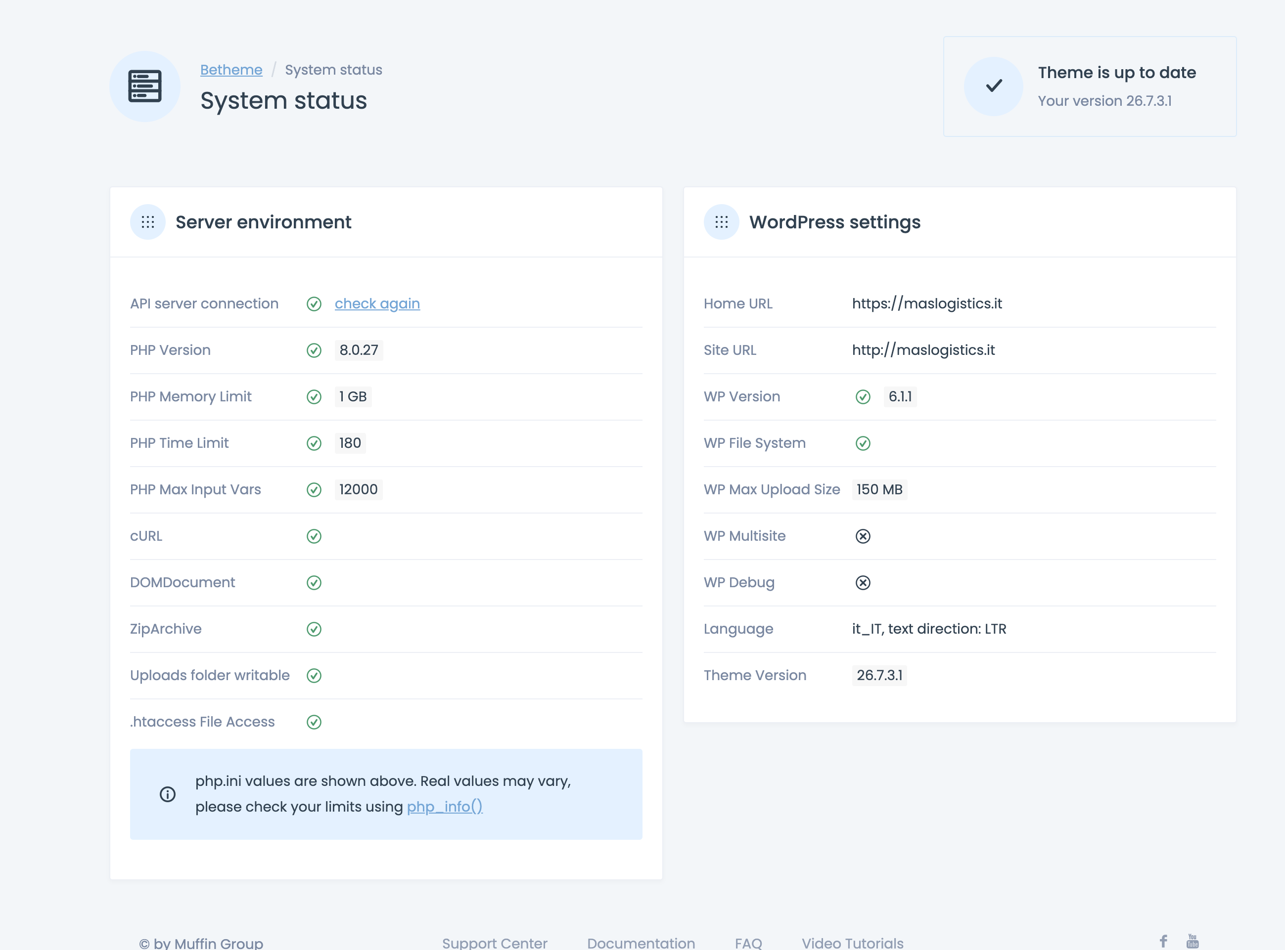Click the 'System status' page title
This screenshot has height=950, width=1285.
coord(283,101)
